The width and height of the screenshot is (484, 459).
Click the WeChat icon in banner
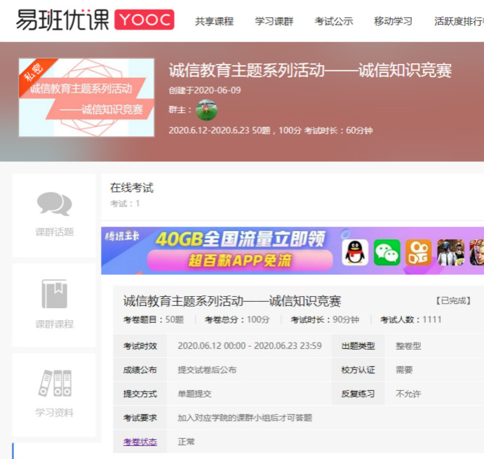click(386, 252)
